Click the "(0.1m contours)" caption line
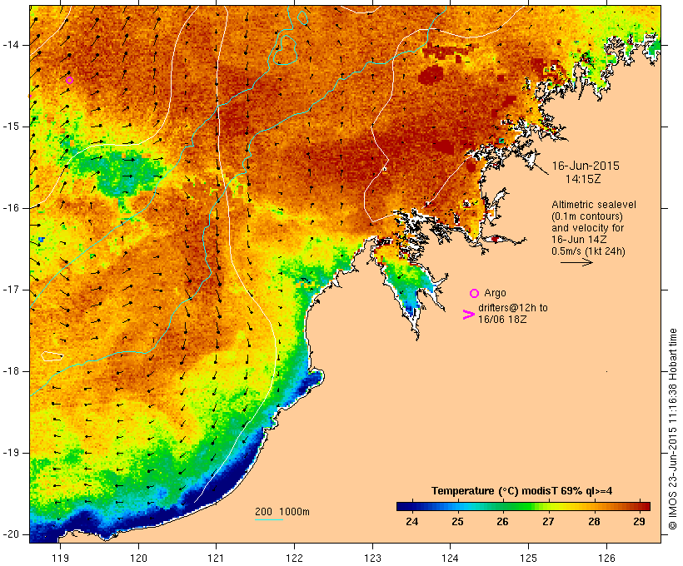Screen dimensions: 683x566 (586, 216)
